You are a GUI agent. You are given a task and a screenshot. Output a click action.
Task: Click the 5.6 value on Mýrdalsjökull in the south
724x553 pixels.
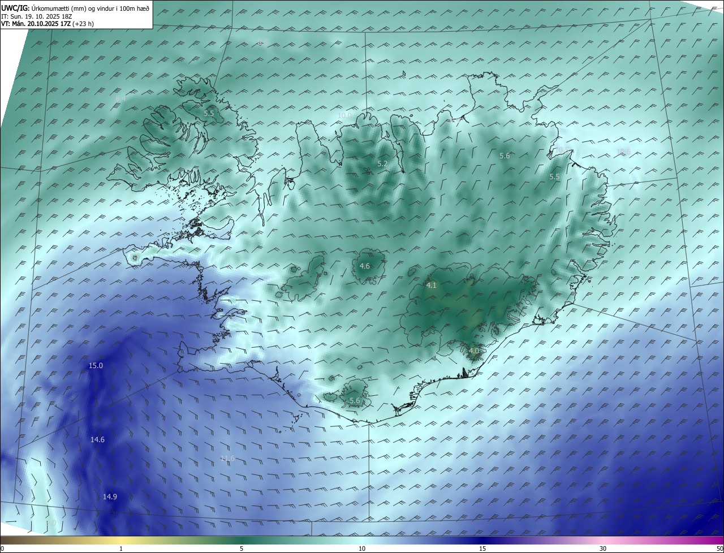point(355,401)
